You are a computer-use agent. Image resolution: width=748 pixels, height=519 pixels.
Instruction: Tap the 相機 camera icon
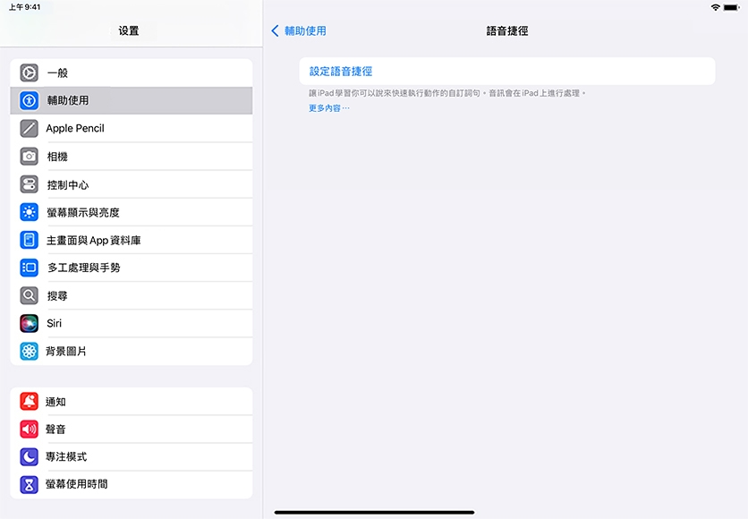(30, 157)
